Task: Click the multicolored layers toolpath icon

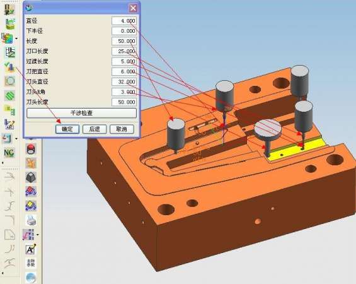Action: 8,38
